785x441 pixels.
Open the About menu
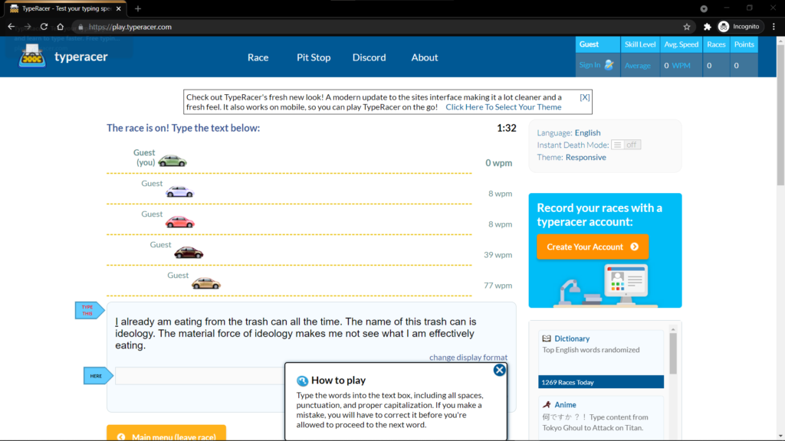point(425,57)
